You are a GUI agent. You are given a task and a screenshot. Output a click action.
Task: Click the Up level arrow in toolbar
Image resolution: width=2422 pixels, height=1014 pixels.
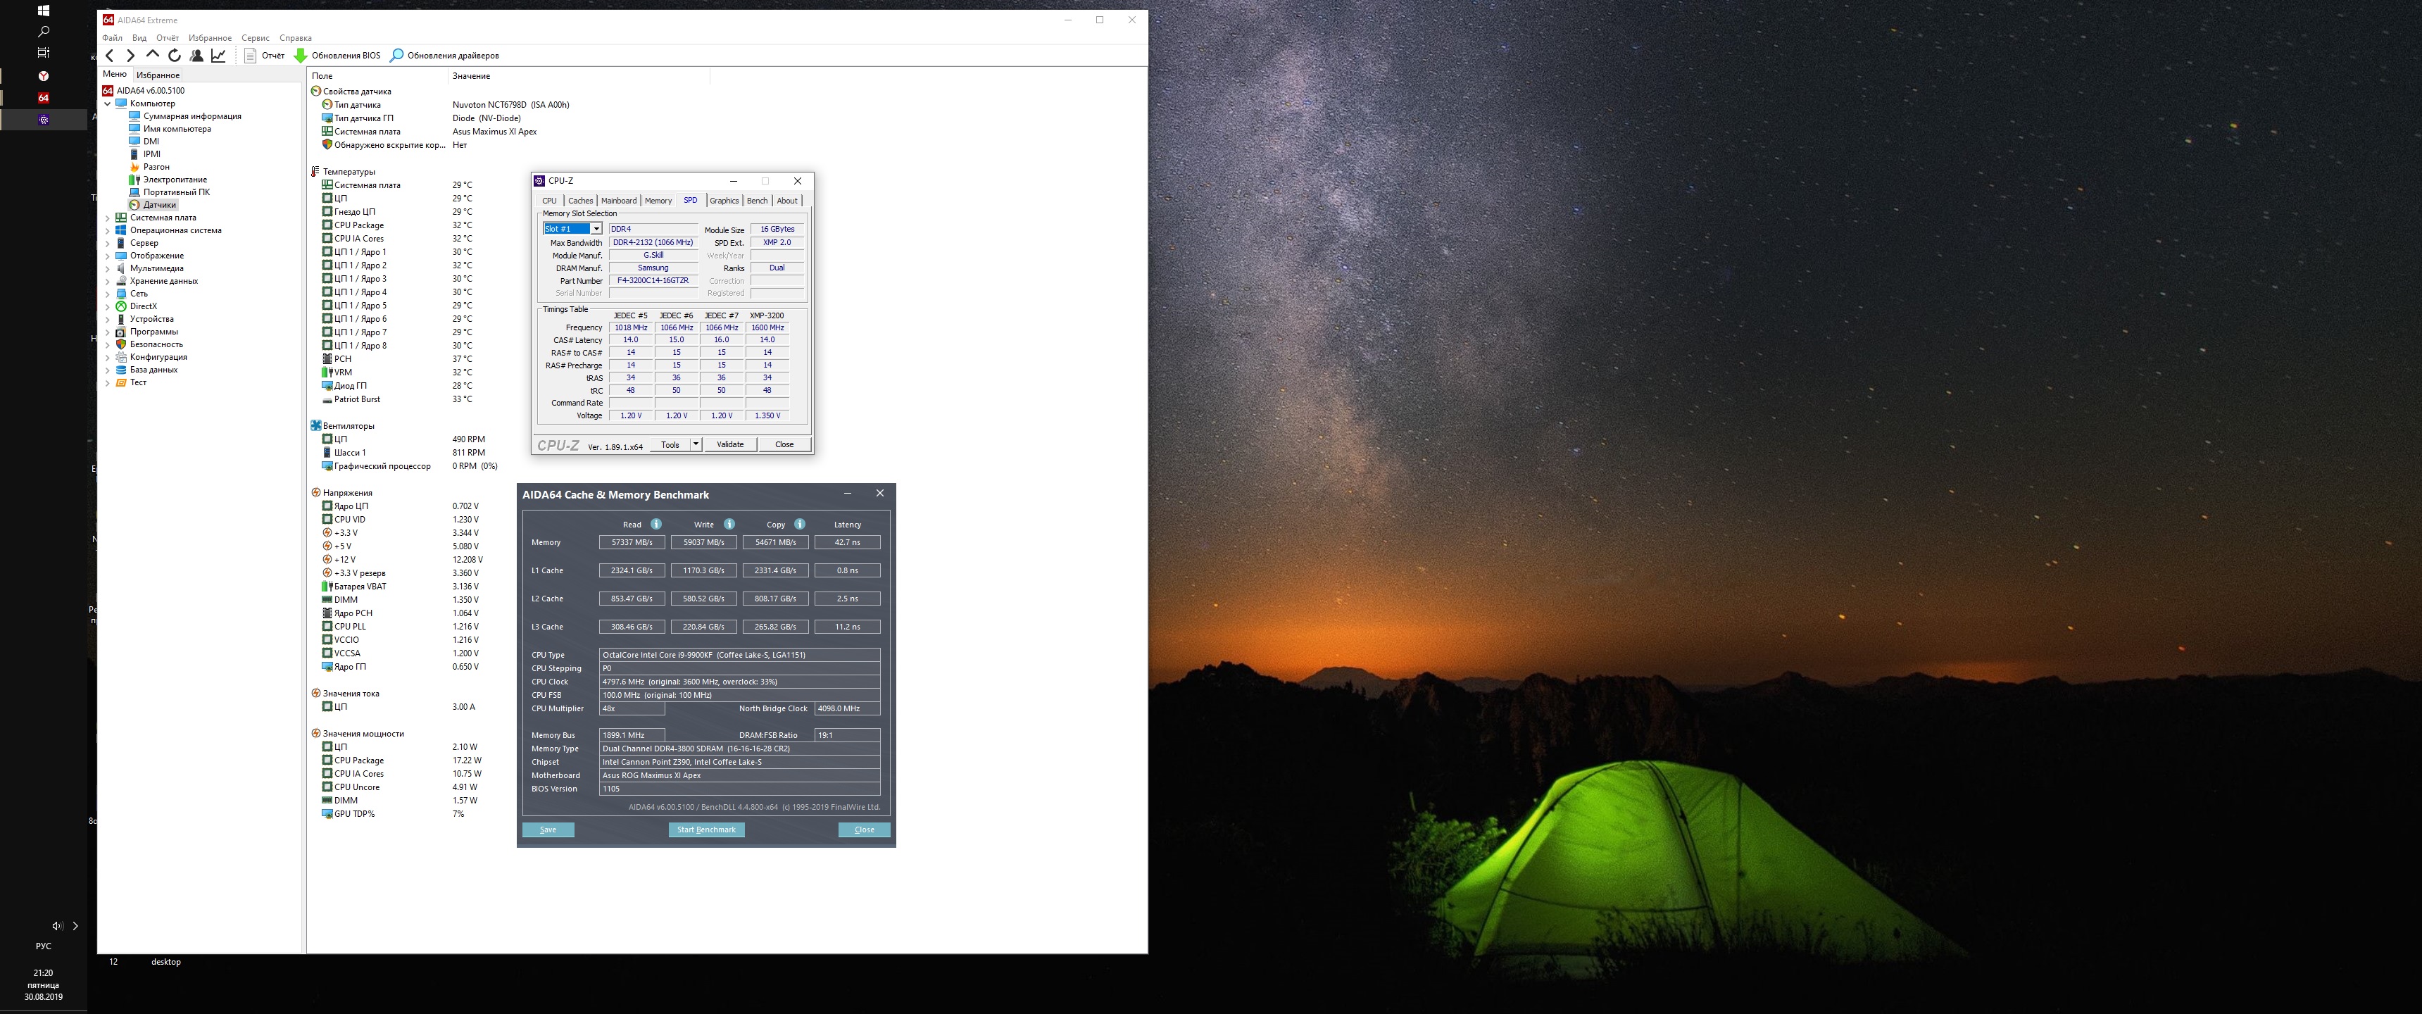click(152, 56)
